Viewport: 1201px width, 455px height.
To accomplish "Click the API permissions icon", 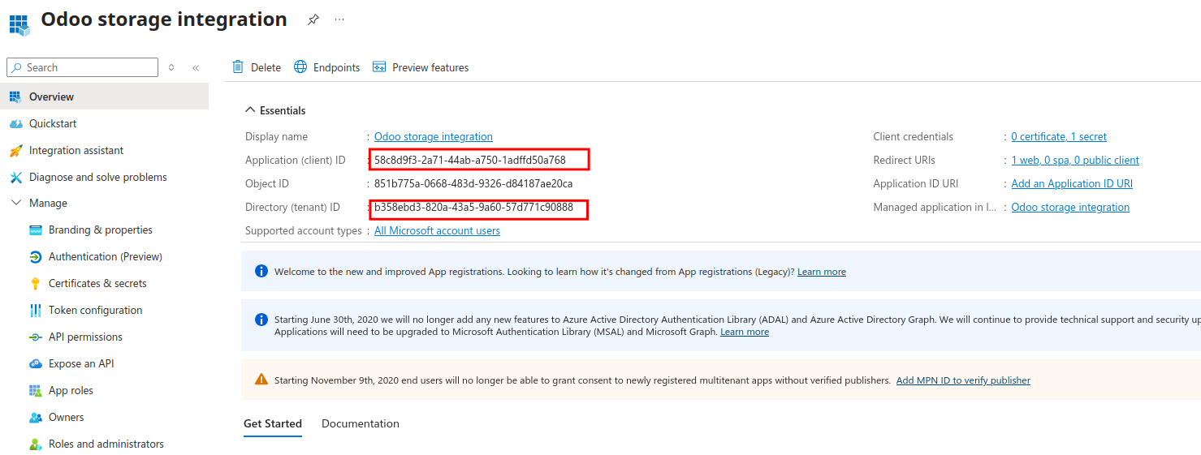I will tap(35, 337).
